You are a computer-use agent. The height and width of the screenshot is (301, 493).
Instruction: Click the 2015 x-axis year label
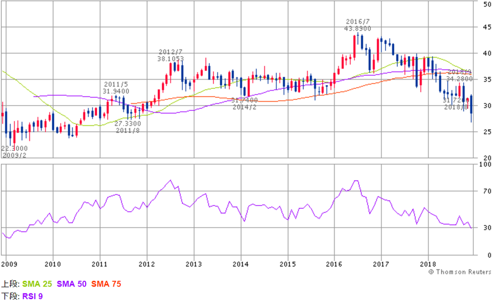tap(288, 264)
